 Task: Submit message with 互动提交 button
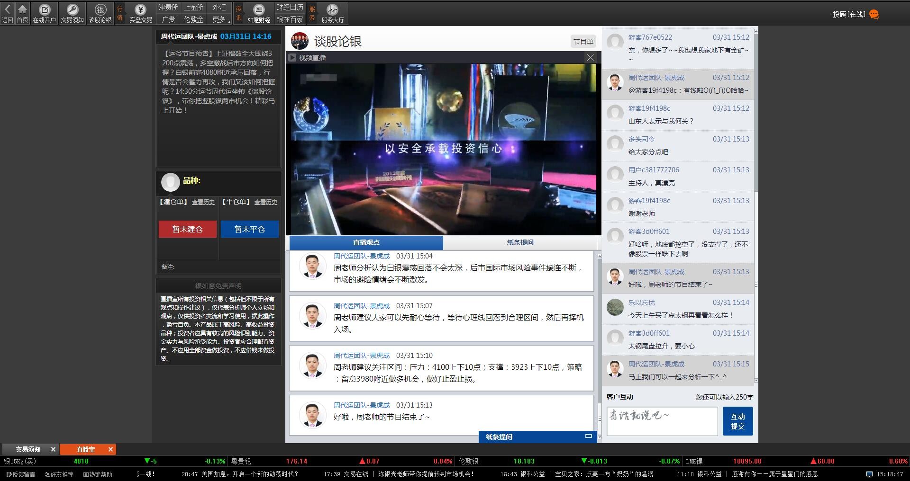pyautogui.click(x=738, y=421)
